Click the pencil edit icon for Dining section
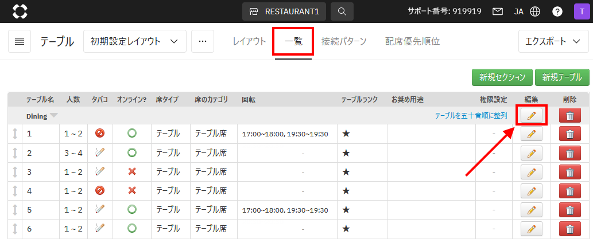This screenshot has height=239, width=593. (x=531, y=115)
